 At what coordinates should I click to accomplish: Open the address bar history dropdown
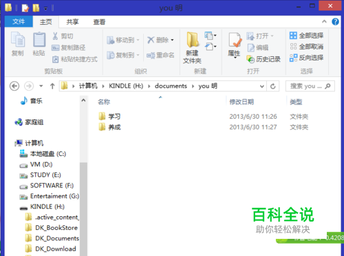261,86
